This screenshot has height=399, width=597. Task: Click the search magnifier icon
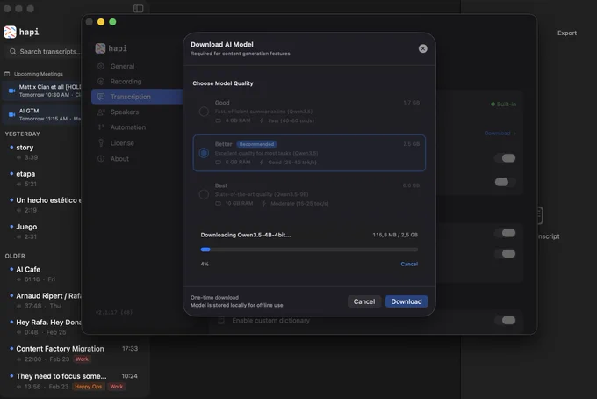pos(13,52)
